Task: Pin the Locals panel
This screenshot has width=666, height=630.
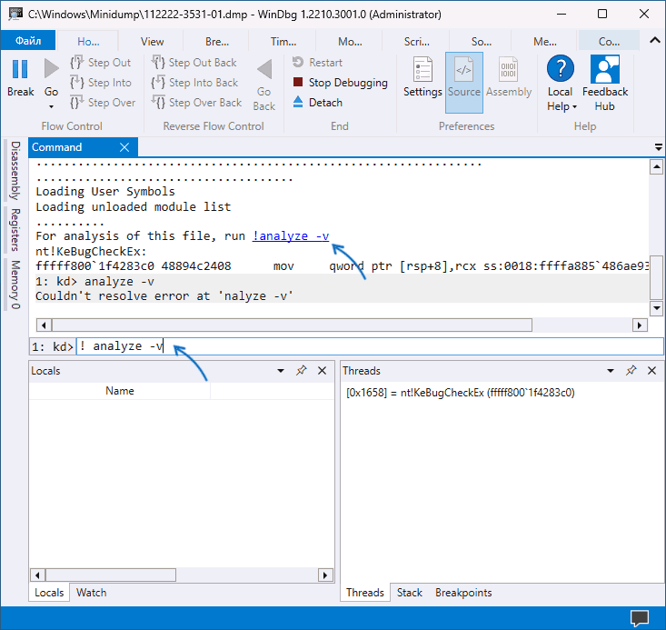Action: (301, 370)
